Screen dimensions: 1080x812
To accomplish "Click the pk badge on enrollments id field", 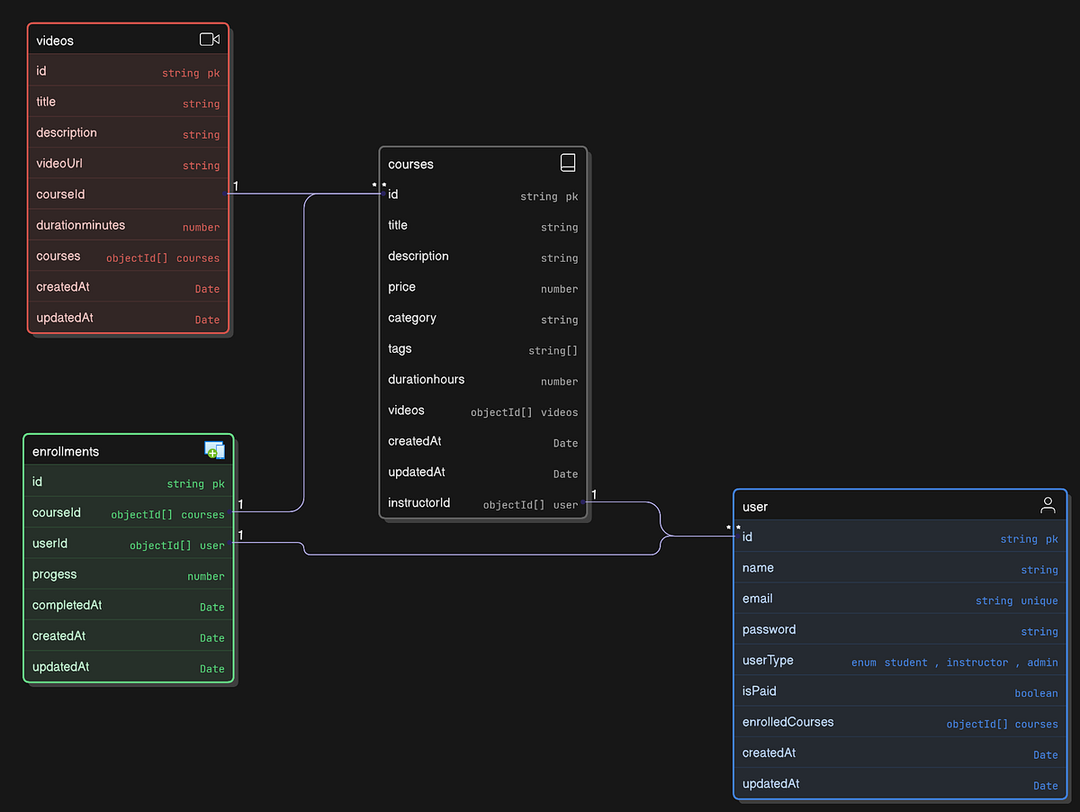I will [219, 483].
